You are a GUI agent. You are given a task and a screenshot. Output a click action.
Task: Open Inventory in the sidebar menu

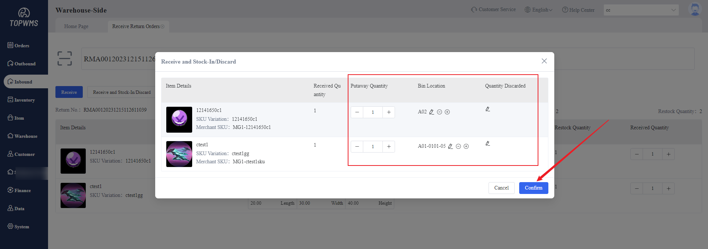tap(24, 100)
